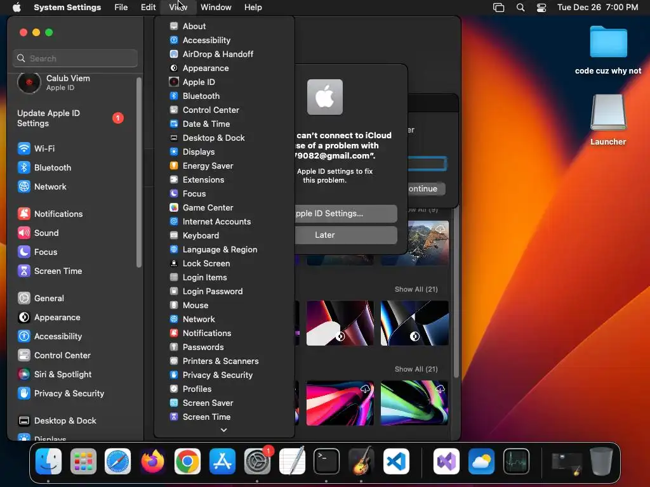Open TextEdit from the dock
Screen dimensions: 650x487
pos(292,461)
